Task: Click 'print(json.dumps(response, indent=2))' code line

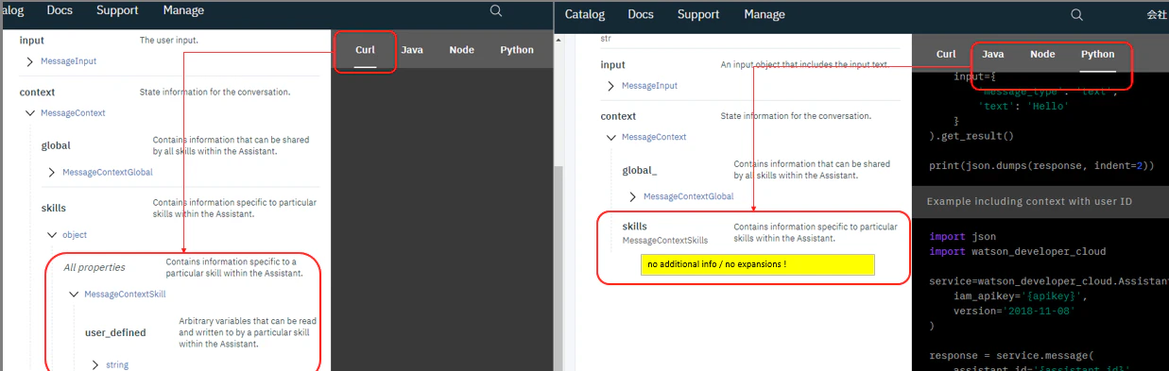Action: tap(1041, 166)
